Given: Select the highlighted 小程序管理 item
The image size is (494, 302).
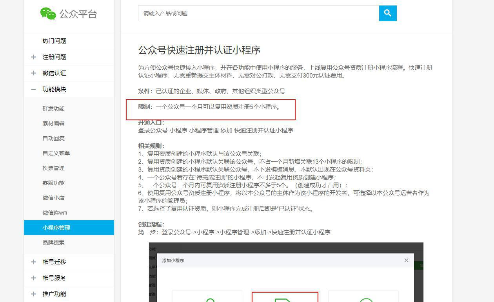Looking at the screenshot, I should pyautogui.click(x=69, y=228).
